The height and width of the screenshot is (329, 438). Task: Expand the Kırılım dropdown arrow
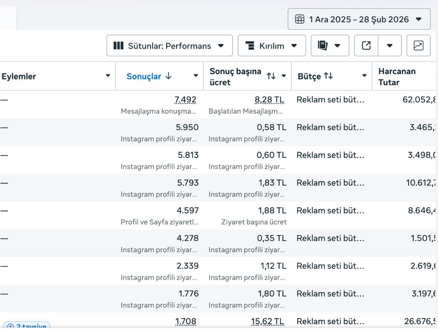pyautogui.click(x=294, y=46)
